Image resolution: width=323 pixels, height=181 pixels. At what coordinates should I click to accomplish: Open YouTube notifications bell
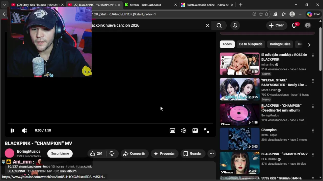[294, 25]
